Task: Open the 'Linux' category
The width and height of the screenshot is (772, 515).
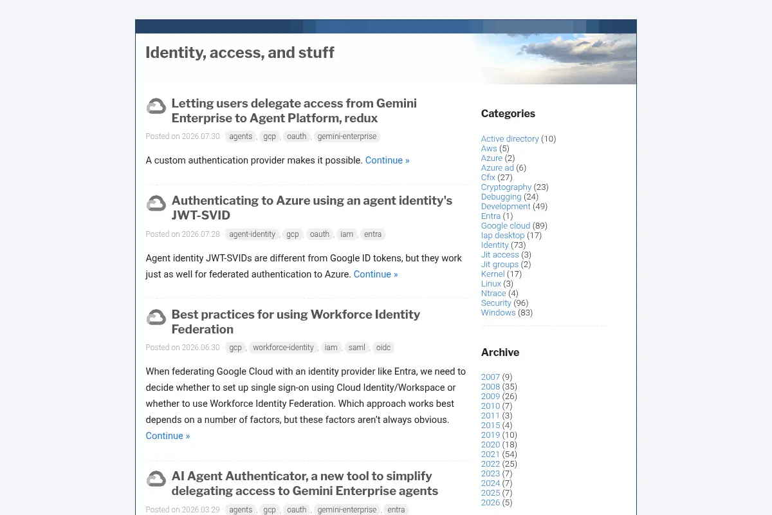Action: pyautogui.click(x=491, y=284)
